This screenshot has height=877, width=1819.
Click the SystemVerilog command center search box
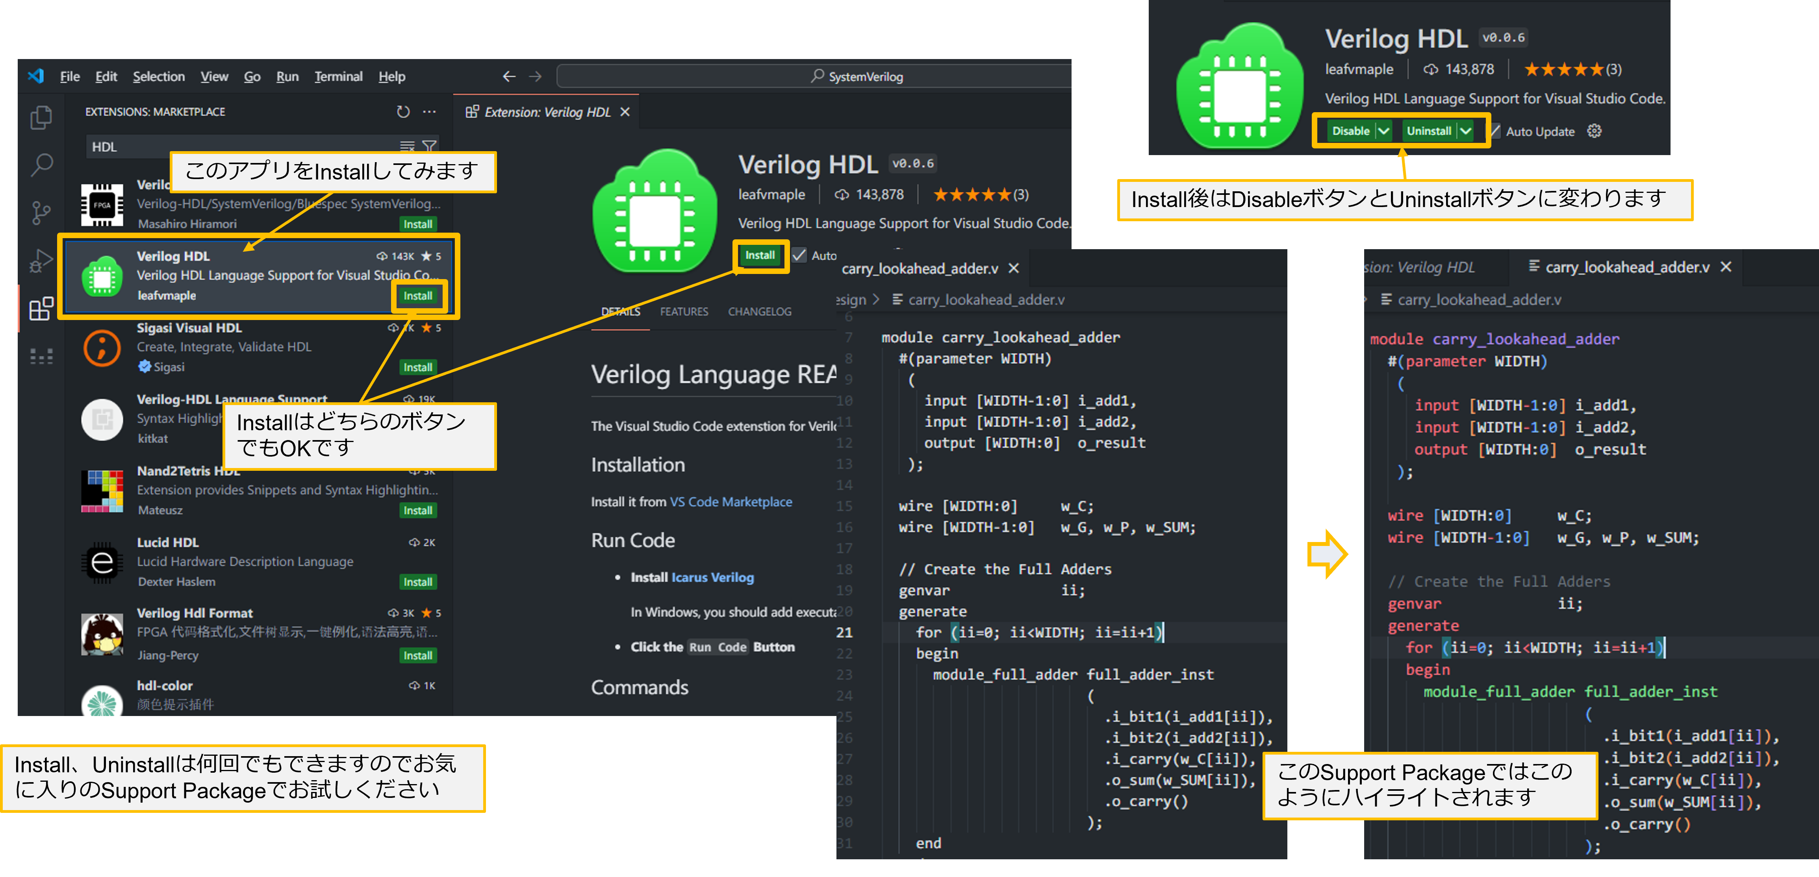(814, 76)
